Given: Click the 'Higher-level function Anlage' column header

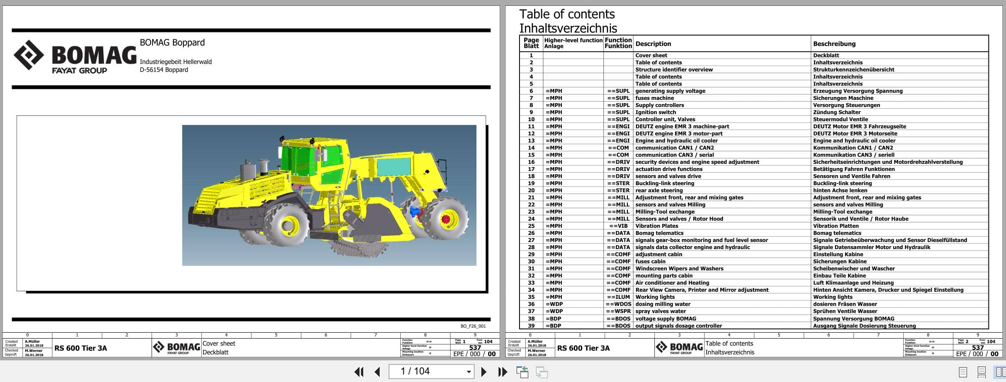Looking at the screenshot, I should (573, 43).
